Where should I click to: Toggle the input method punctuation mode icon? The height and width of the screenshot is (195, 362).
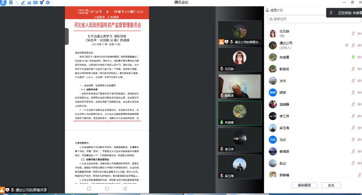(x=17, y=3)
